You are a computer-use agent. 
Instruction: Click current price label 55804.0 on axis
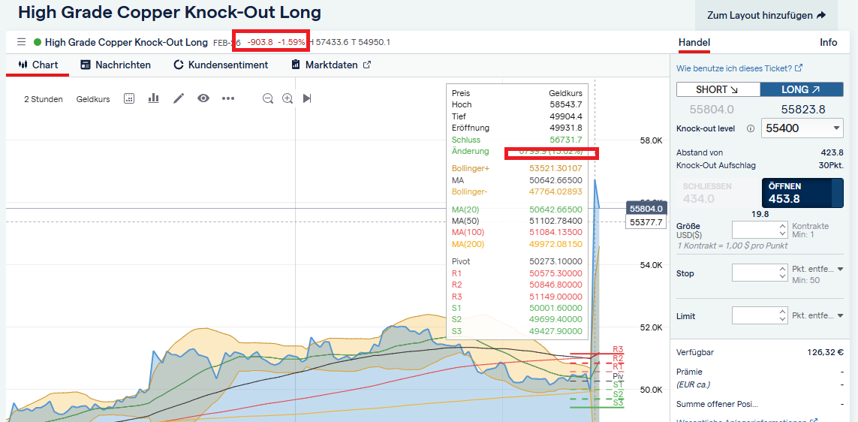(646, 209)
